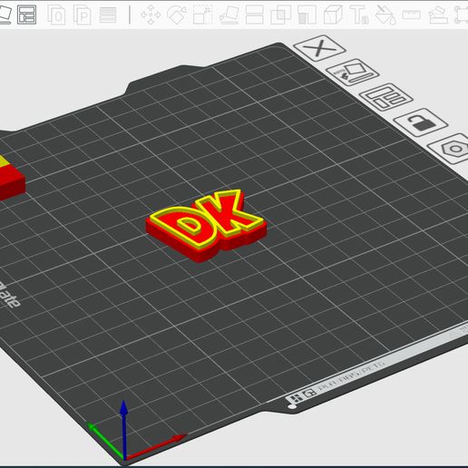Select the Cut tool
Screen dimensions: 468x468
(x=254, y=15)
